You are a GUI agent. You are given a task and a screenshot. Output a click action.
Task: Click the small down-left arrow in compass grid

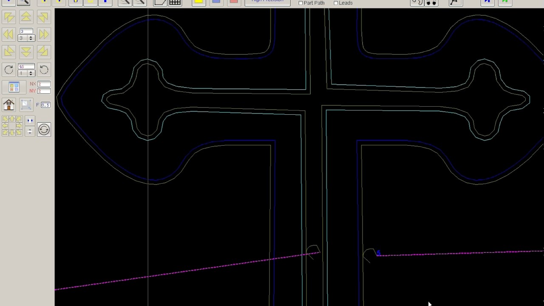[5, 133]
